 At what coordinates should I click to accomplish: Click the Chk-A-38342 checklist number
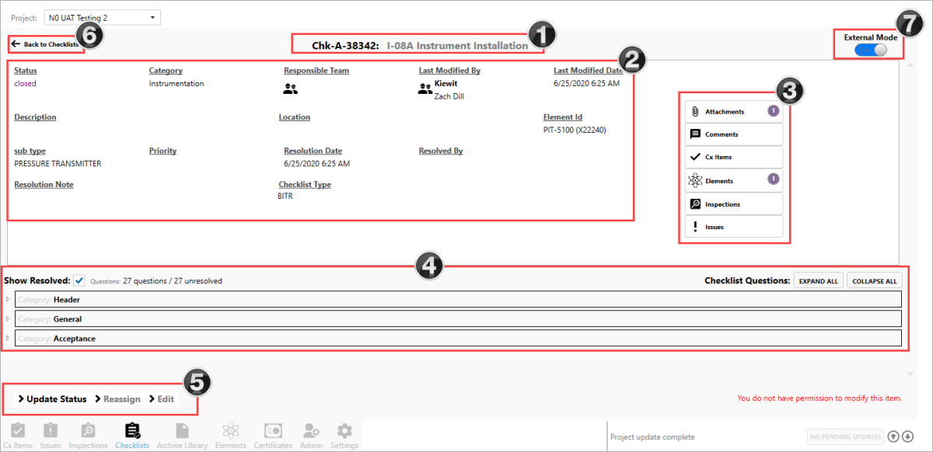point(345,46)
